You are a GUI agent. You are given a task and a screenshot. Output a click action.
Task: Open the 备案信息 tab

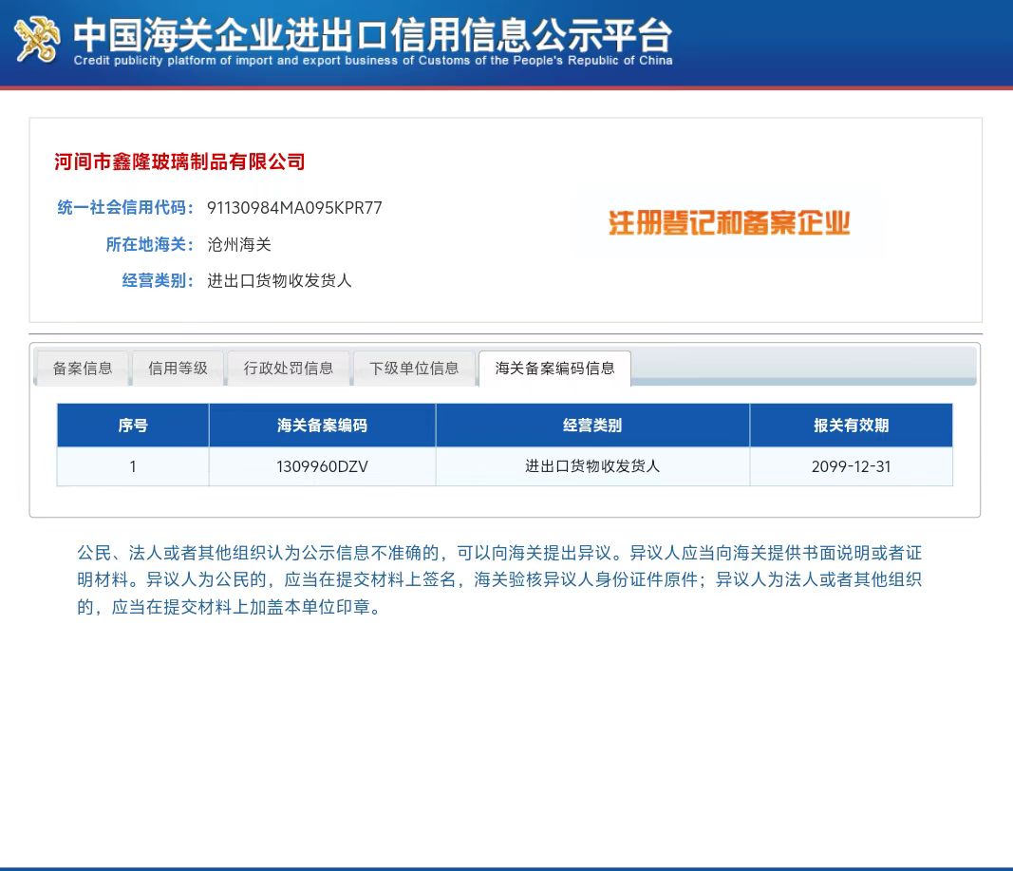click(x=82, y=369)
